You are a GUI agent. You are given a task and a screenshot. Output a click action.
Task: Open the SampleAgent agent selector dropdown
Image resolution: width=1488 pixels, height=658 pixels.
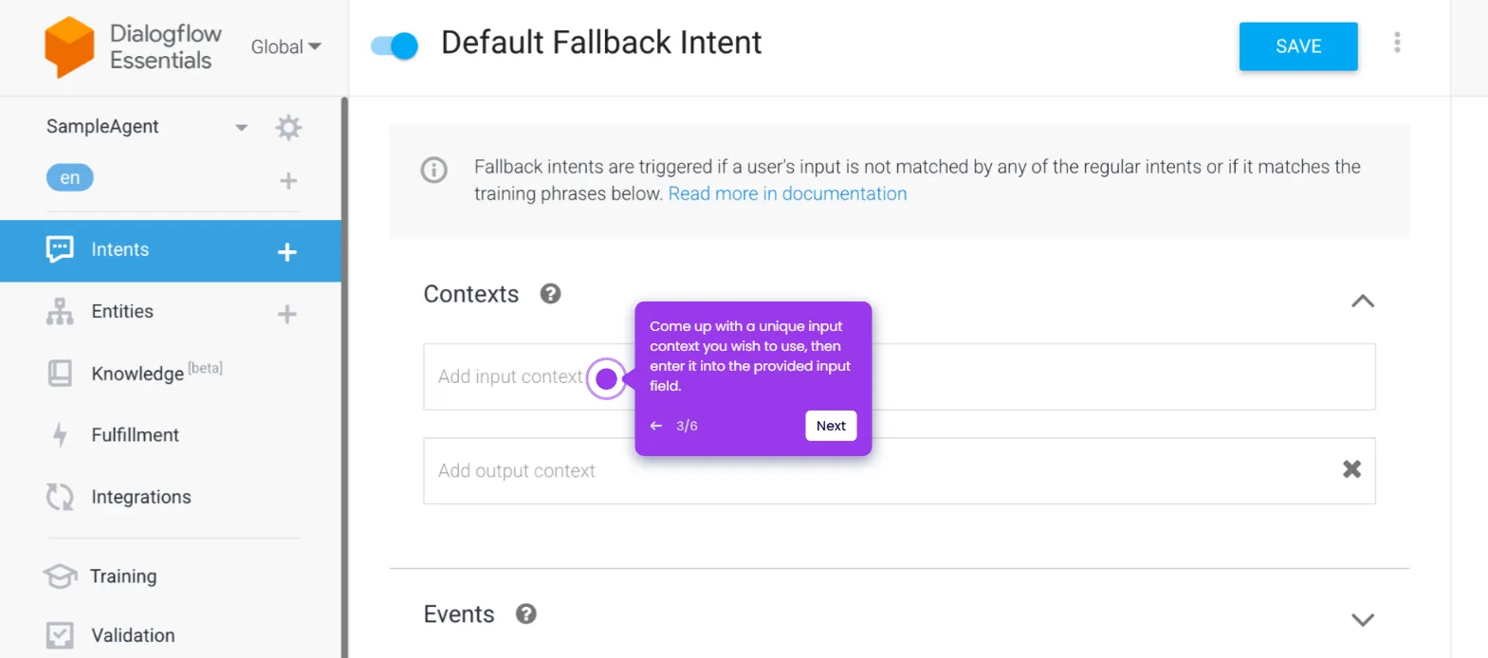[x=241, y=127]
